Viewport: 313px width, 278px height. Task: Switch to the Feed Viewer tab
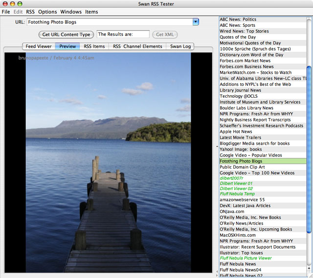click(39, 46)
